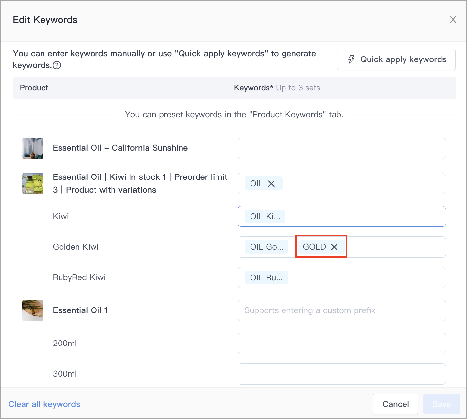Select the OIL Ru... tag for RubyRed Kiwi

click(266, 277)
